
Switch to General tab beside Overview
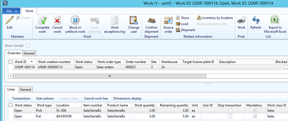tap(29, 53)
